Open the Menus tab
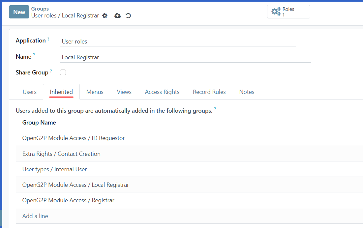The height and width of the screenshot is (228, 363). (95, 92)
